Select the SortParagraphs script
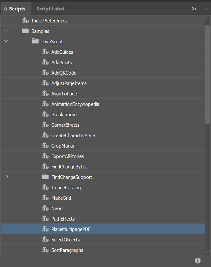The image size is (211, 267). [67, 250]
